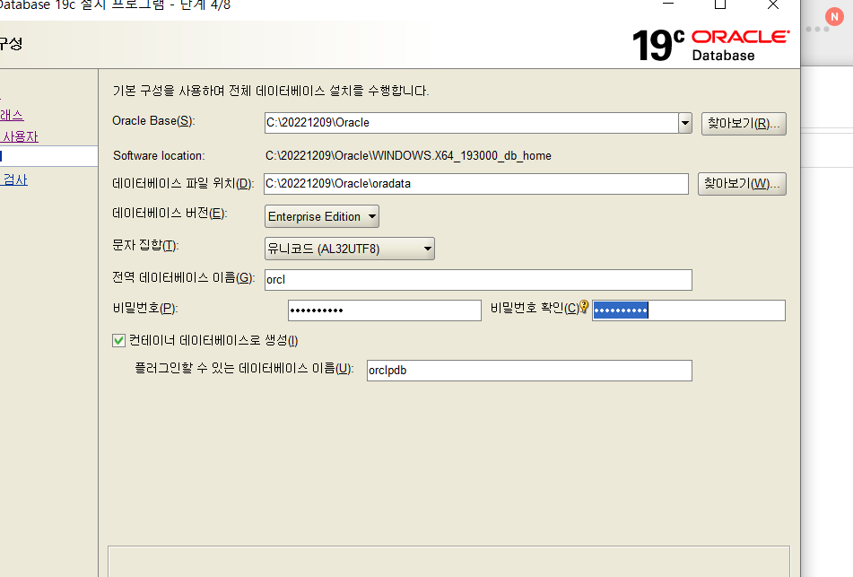Image resolution: width=853 pixels, height=577 pixels.
Task: Click the 플러그인할 수 있는 데이터베이스 이름(U) label
Action: (x=244, y=369)
